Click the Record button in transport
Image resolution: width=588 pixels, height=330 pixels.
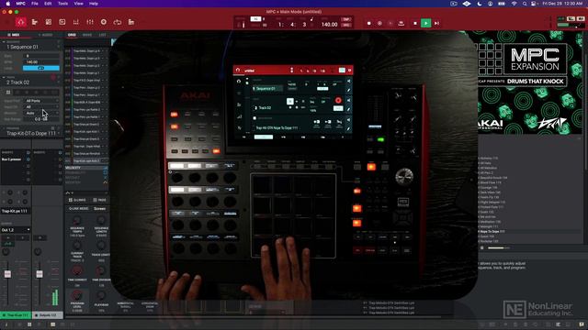coord(369,23)
